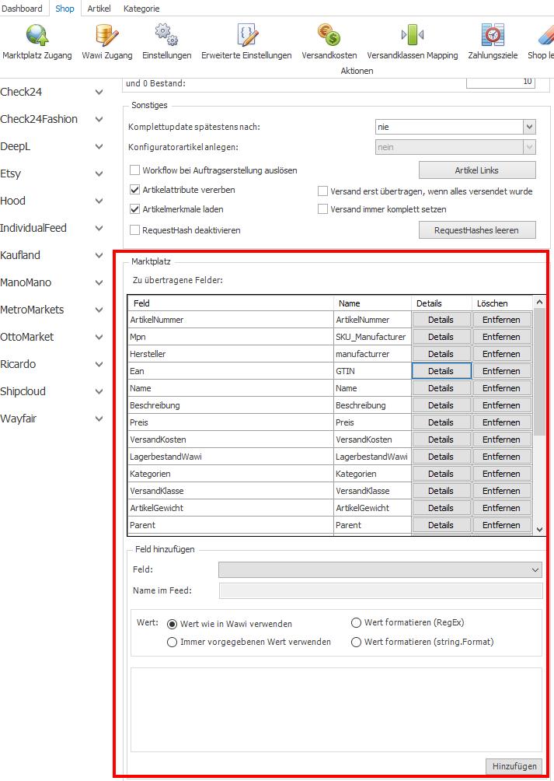
Task: Remove the Hersteller field via Entfernen
Action: [x=501, y=354]
